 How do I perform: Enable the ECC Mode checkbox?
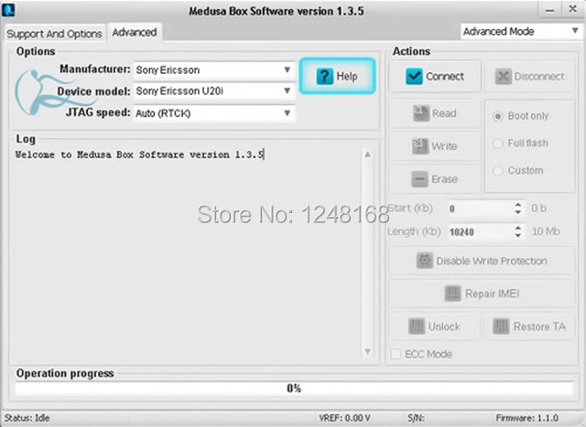(x=396, y=354)
